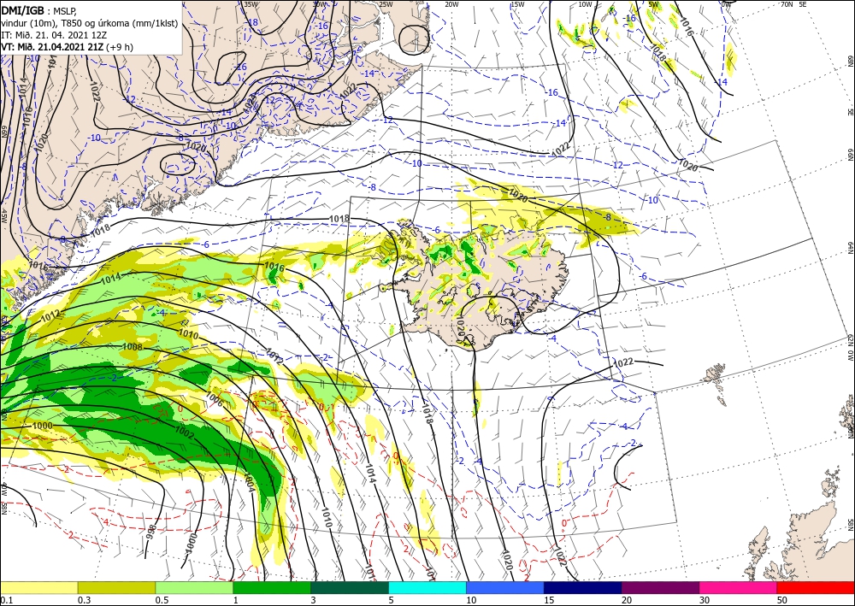Click the pink 30–50 legend band
This screenshot has width=855, height=606.
tap(739, 587)
